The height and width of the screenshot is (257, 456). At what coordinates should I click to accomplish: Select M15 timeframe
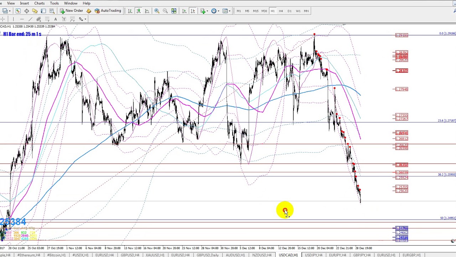(x=256, y=11)
